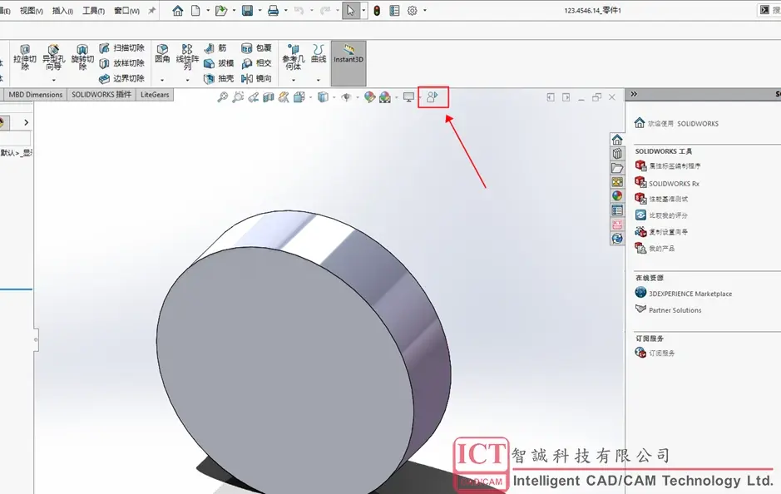Screen dimensions: 781x494
Task: Expand dropdown under 圆角
Action: click(x=162, y=80)
